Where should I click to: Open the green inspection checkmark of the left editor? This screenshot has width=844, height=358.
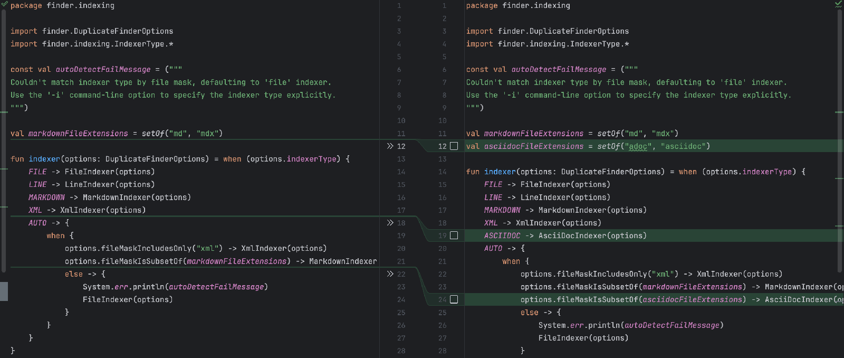[4, 4]
